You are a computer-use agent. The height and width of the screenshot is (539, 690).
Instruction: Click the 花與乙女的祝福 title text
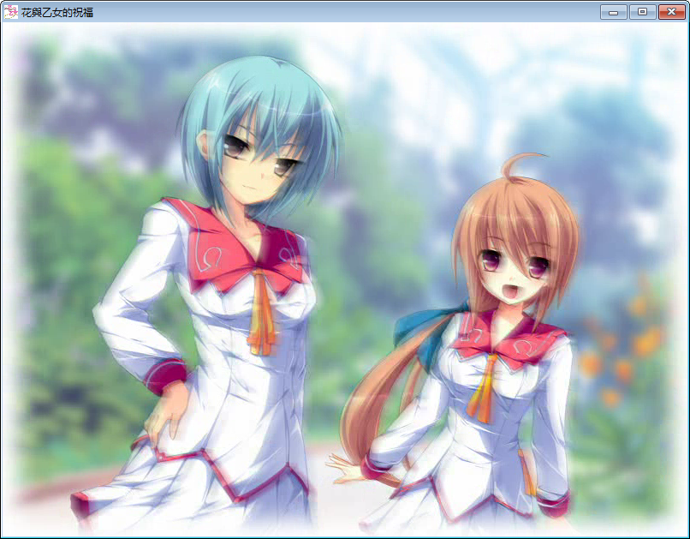pos(57,12)
